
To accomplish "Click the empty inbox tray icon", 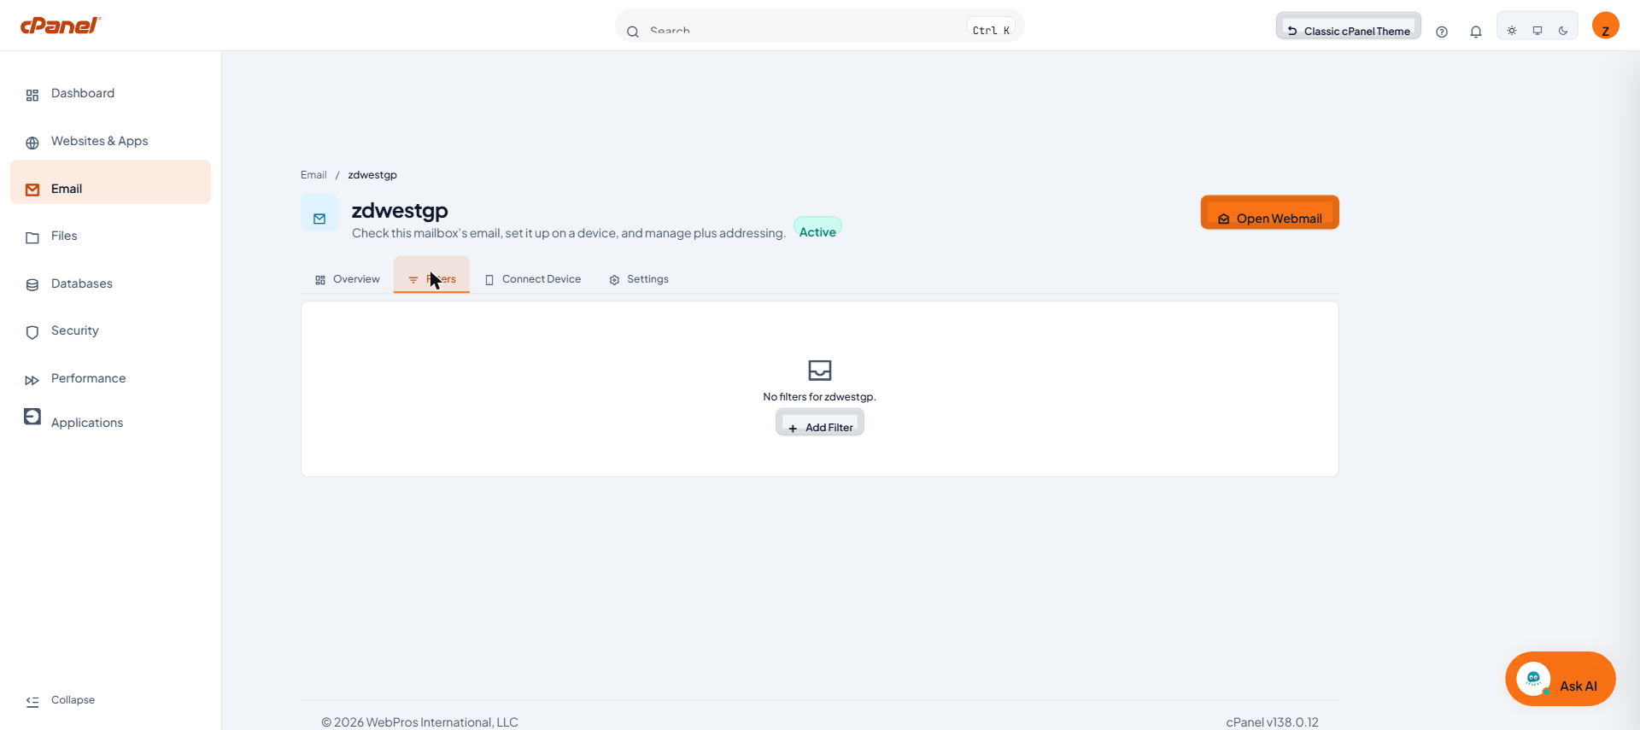I will click(x=820, y=370).
